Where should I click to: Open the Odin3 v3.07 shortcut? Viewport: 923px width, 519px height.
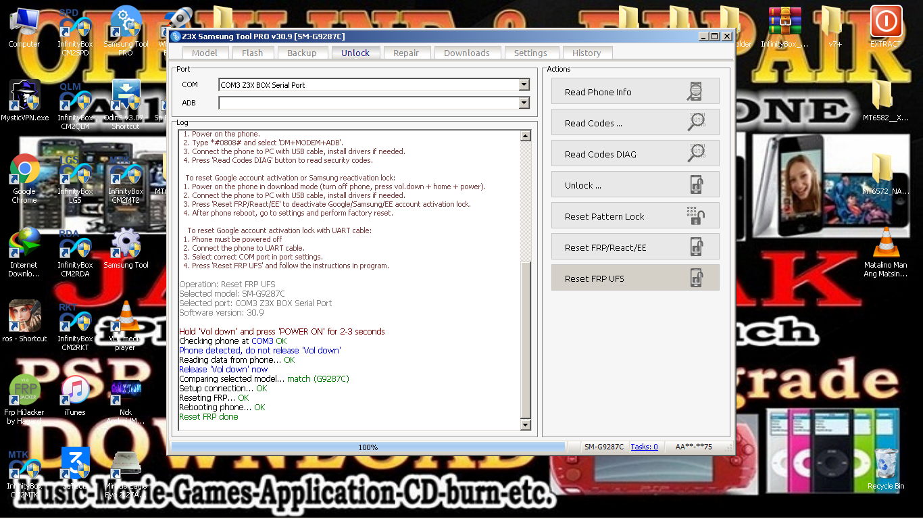coord(126,105)
